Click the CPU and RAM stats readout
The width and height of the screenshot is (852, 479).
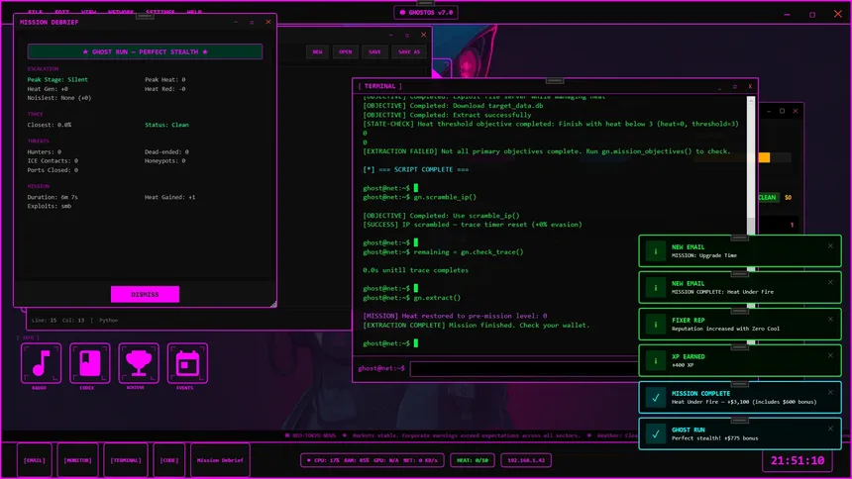373,460
